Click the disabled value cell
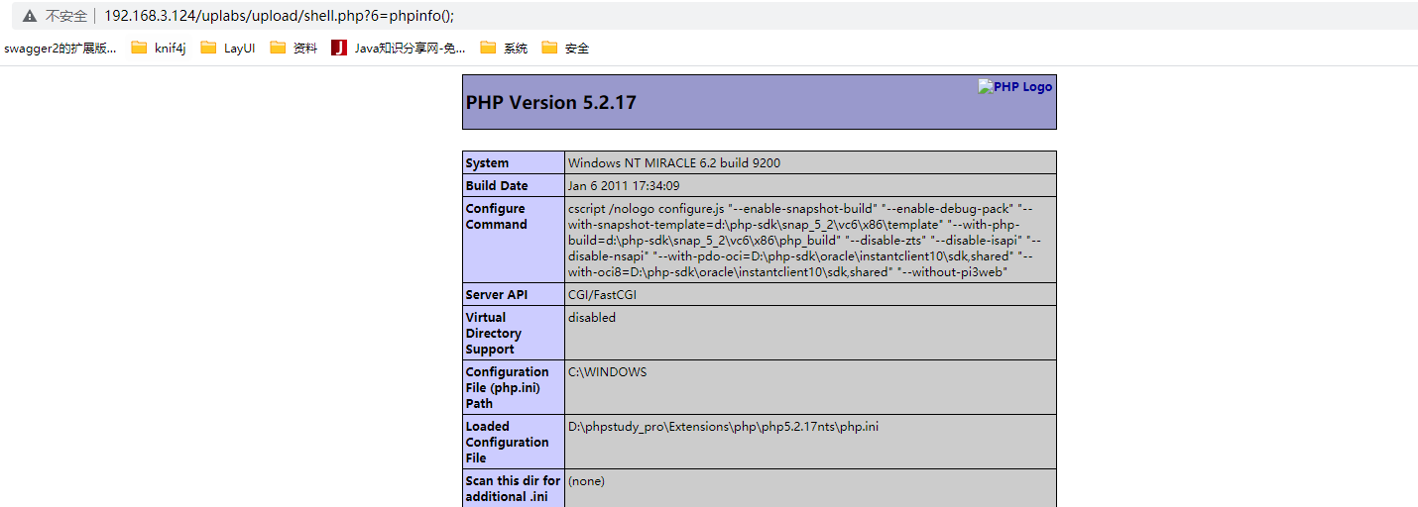The width and height of the screenshot is (1418, 507). 810,333
